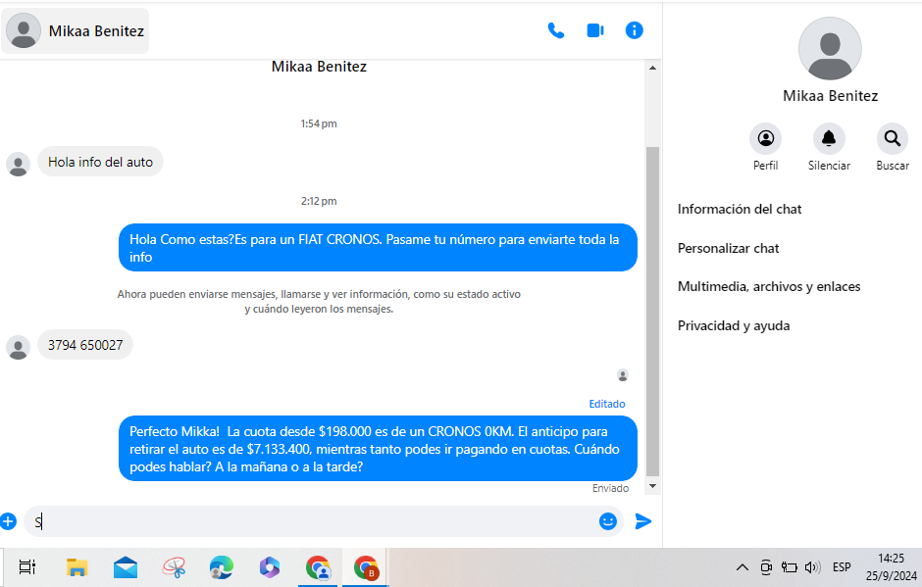Image resolution: width=922 pixels, height=587 pixels.
Task: Send the typed message with arrow icon
Action: coord(643,521)
